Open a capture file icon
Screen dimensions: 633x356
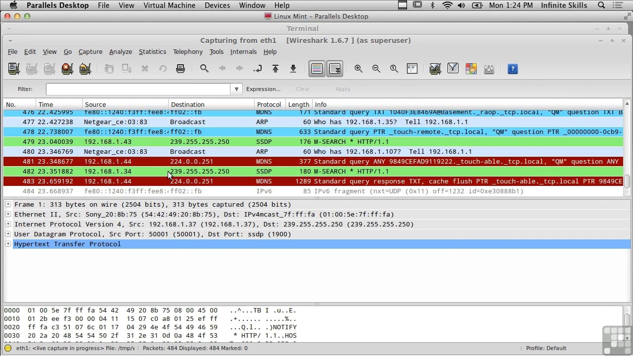tap(109, 69)
